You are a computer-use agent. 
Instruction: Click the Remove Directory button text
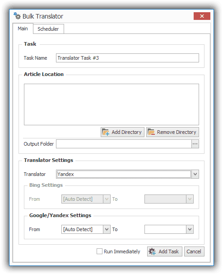tap(177, 132)
